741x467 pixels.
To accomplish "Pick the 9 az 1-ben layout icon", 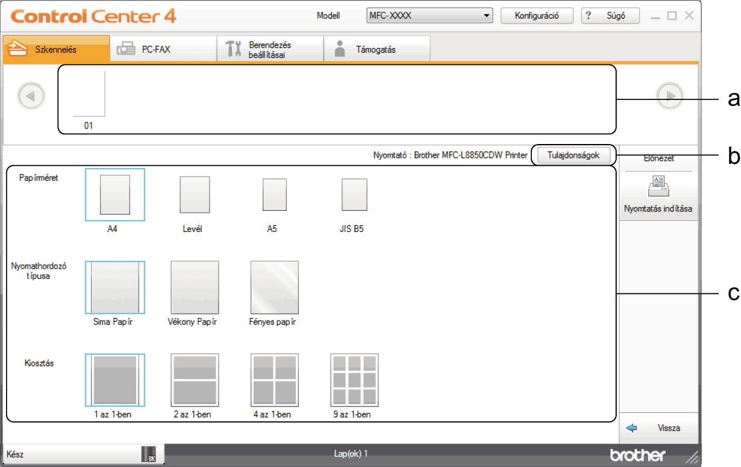I will click(x=354, y=380).
